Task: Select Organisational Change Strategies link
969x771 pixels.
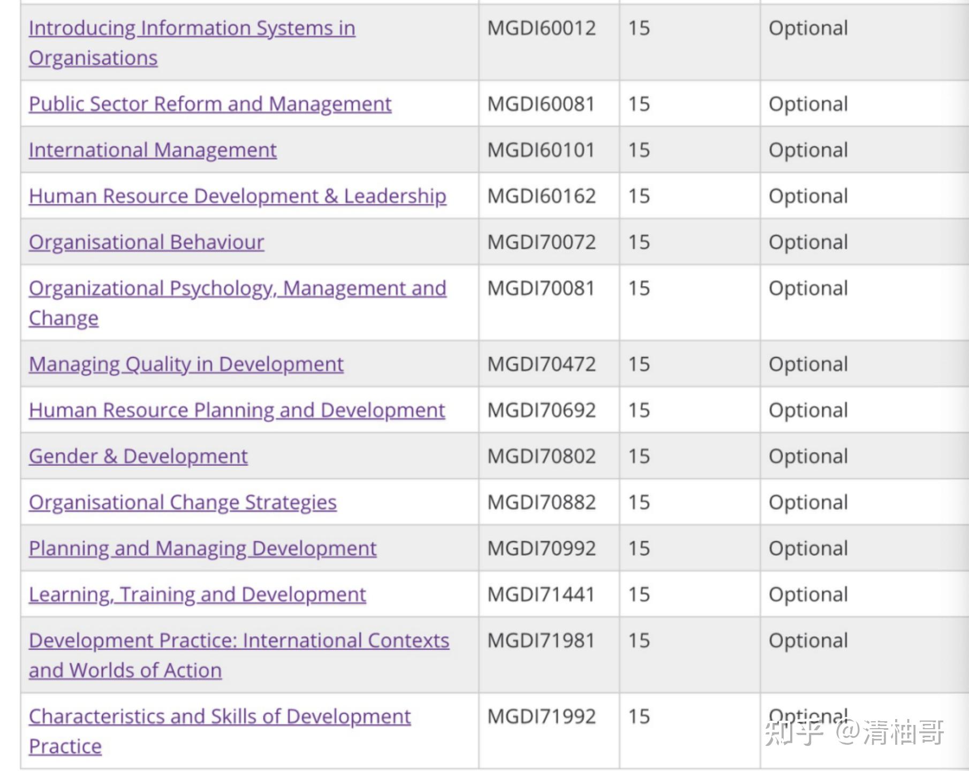Action: pyautogui.click(x=183, y=502)
